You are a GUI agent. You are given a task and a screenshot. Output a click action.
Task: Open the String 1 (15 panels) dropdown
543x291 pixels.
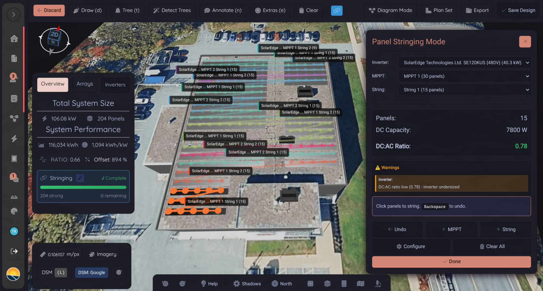pyautogui.click(x=465, y=90)
